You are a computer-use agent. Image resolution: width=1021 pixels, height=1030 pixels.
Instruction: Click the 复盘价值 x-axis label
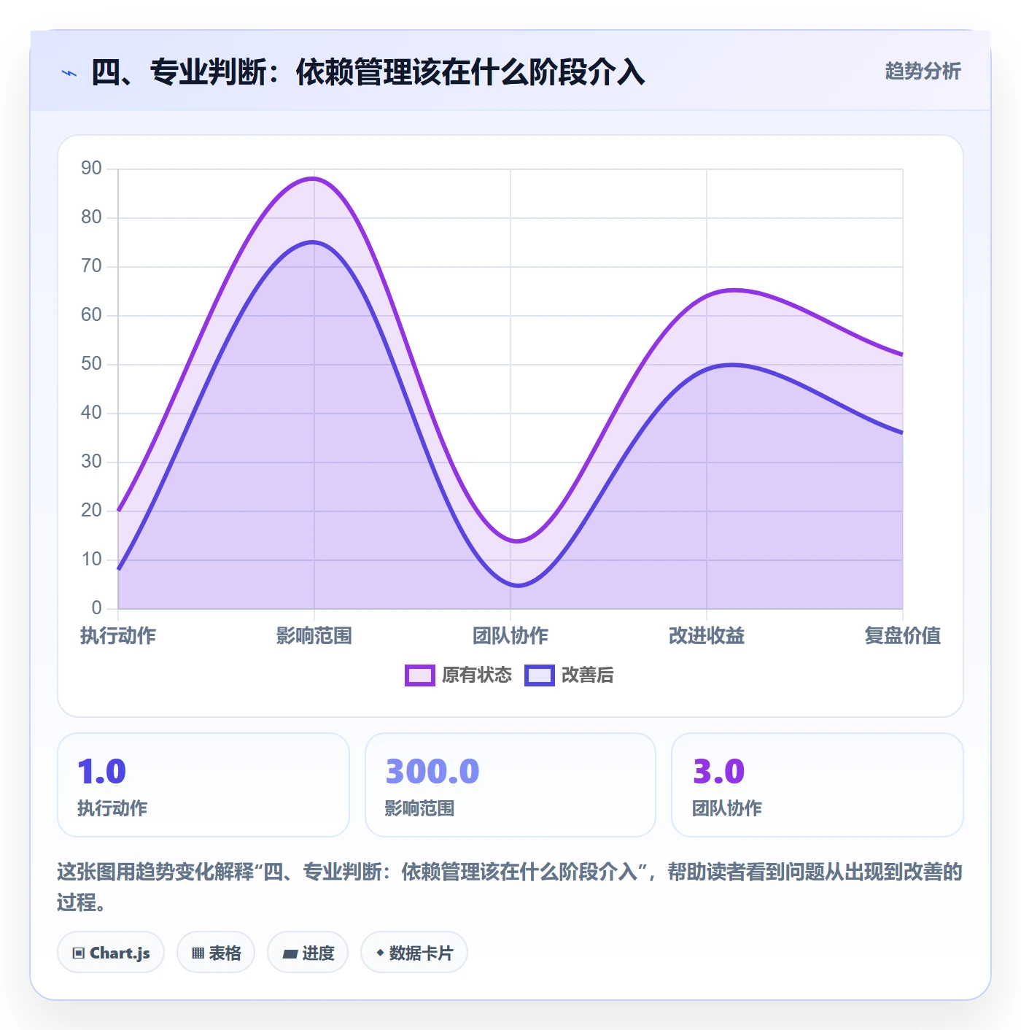pyautogui.click(x=903, y=635)
